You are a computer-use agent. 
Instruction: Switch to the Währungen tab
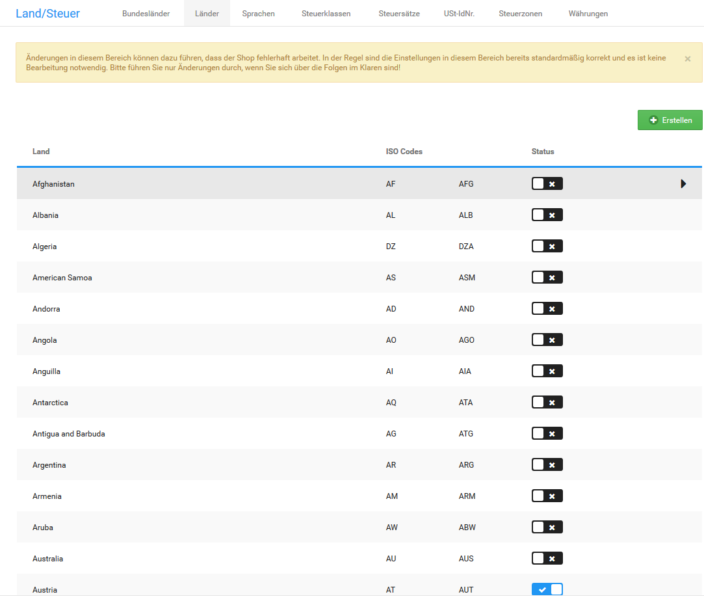[x=588, y=14]
